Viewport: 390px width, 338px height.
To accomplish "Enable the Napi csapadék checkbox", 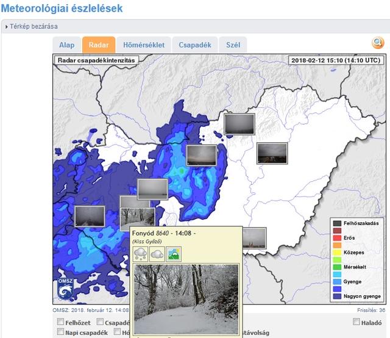I will (60, 331).
